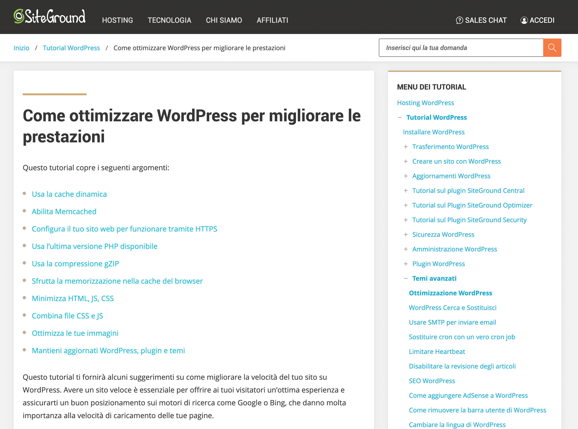The width and height of the screenshot is (578, 429).
Task: Open the TECNOLOGIA menu
Action: (169, 20)
